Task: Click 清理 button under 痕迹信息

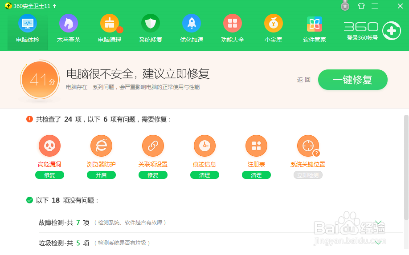Action: (204, 175)
